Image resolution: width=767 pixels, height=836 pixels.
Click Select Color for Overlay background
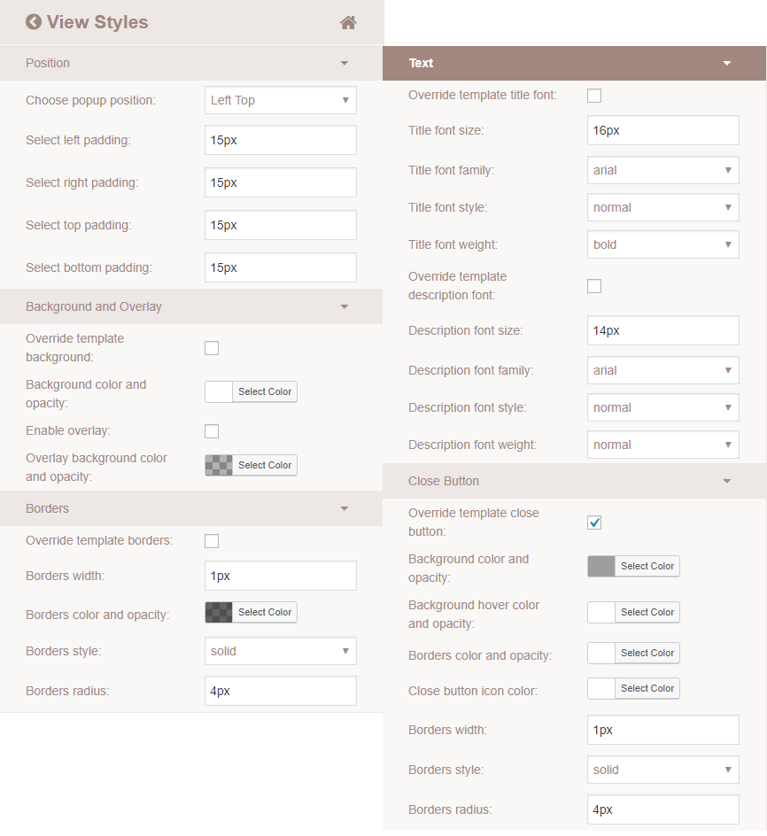(x=265, y=465)
